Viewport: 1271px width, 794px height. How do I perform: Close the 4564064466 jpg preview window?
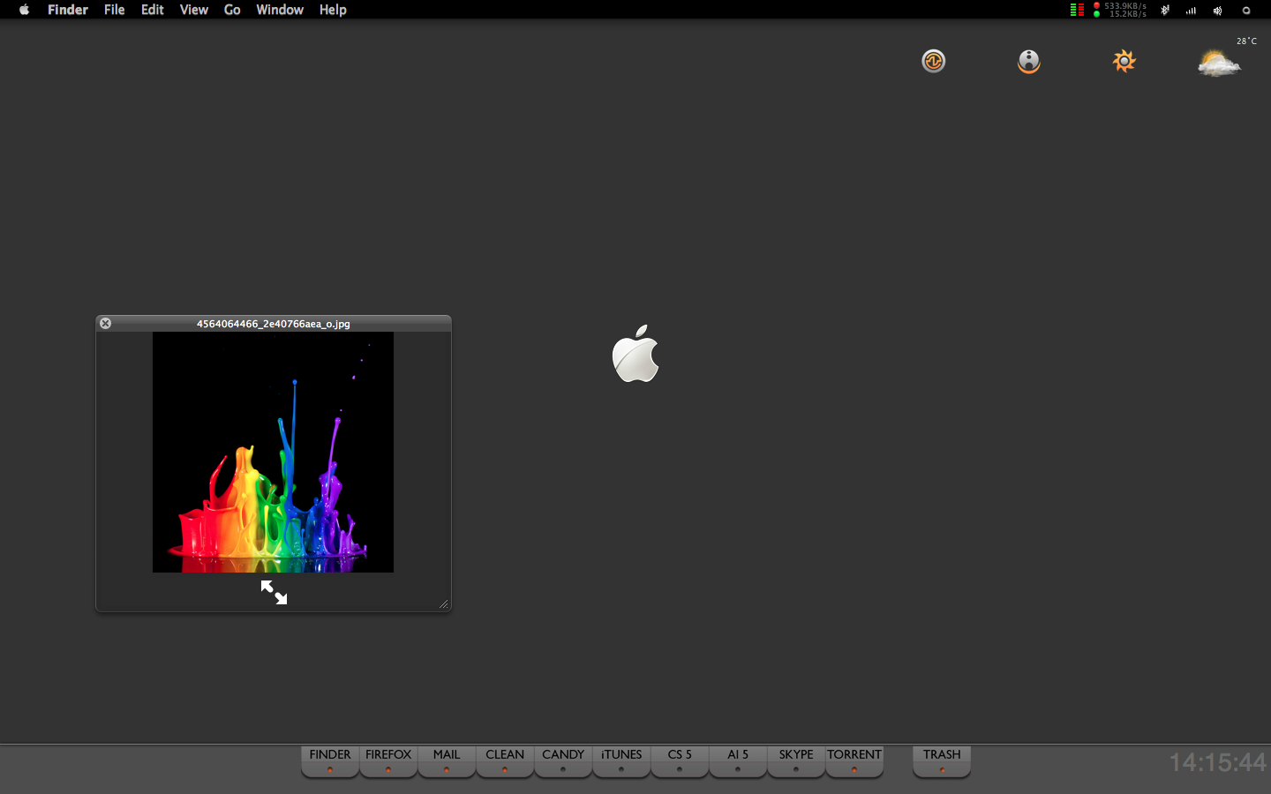pos(105,324)
